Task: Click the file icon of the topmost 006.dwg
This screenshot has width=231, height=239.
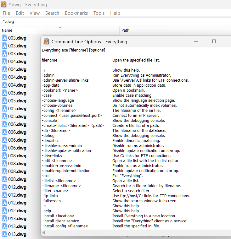Action: [x=5, y=124]
